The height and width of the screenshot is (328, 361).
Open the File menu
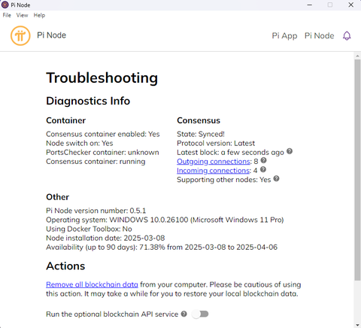[7, 15]
